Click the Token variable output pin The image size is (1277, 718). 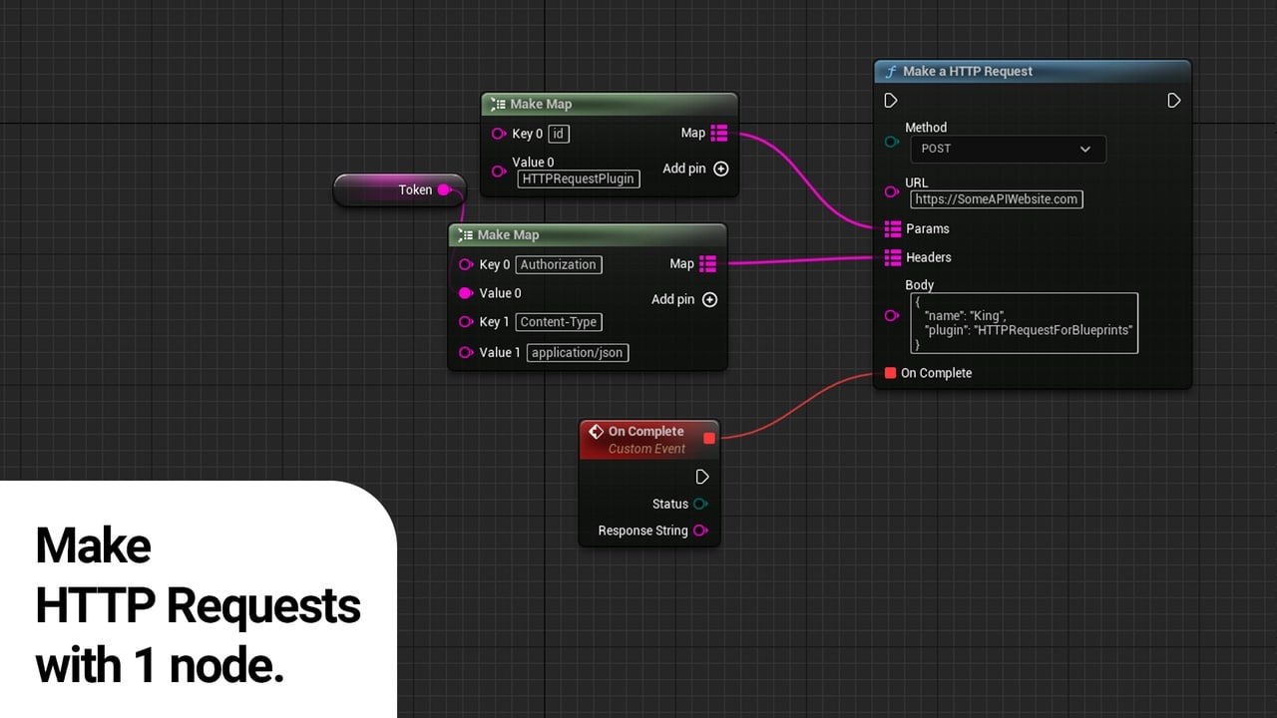pyautogui.click(x=446, y=189)
